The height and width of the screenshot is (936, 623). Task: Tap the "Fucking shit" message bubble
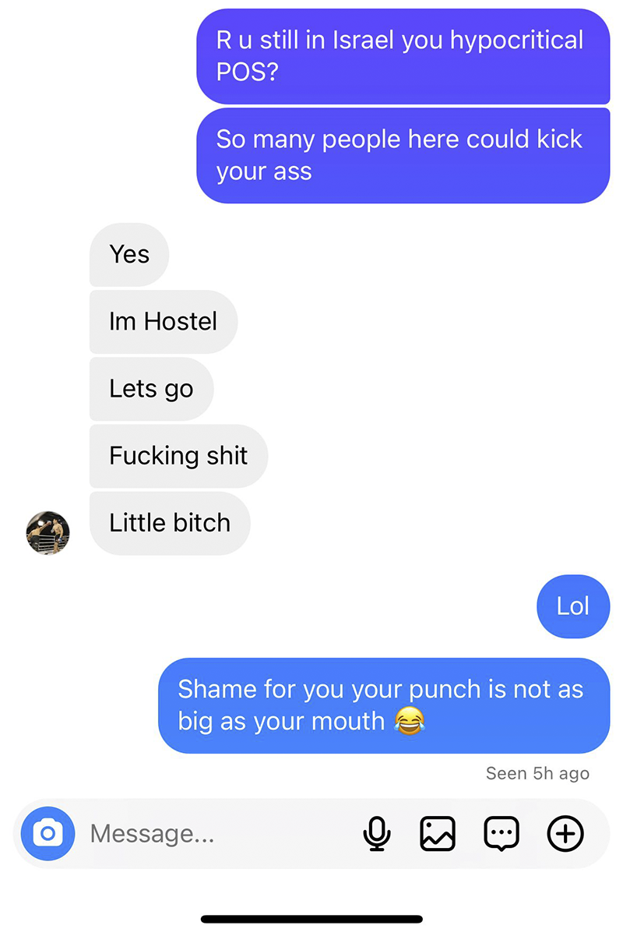tap(178, 455)
